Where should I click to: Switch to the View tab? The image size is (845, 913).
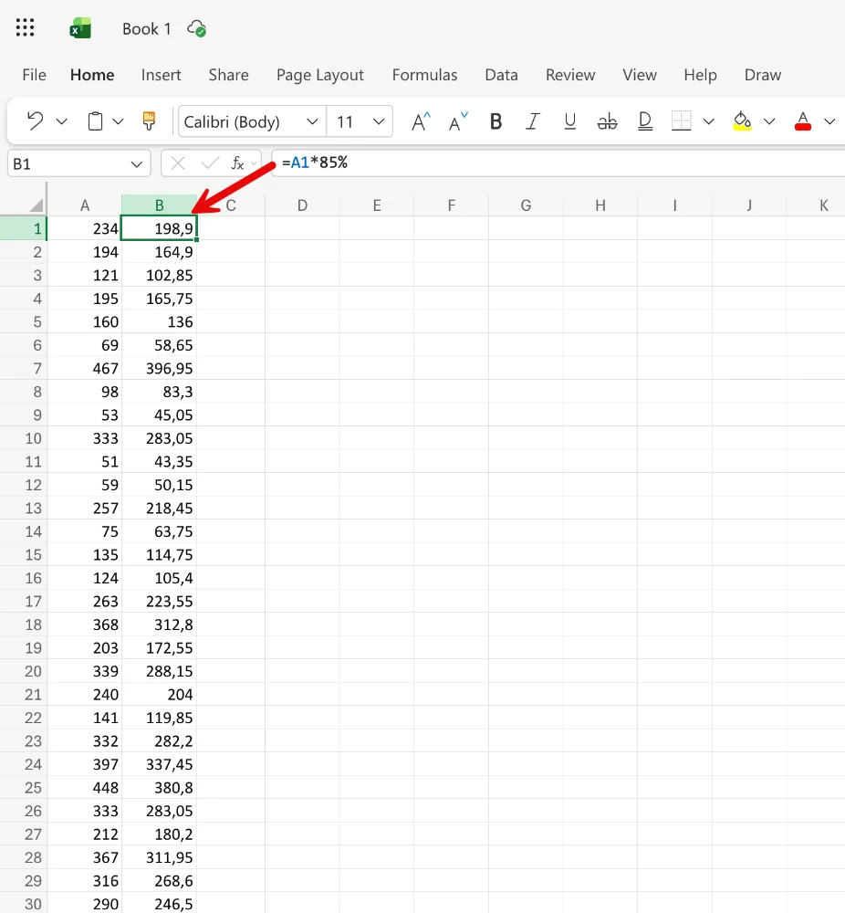point(640,75)
